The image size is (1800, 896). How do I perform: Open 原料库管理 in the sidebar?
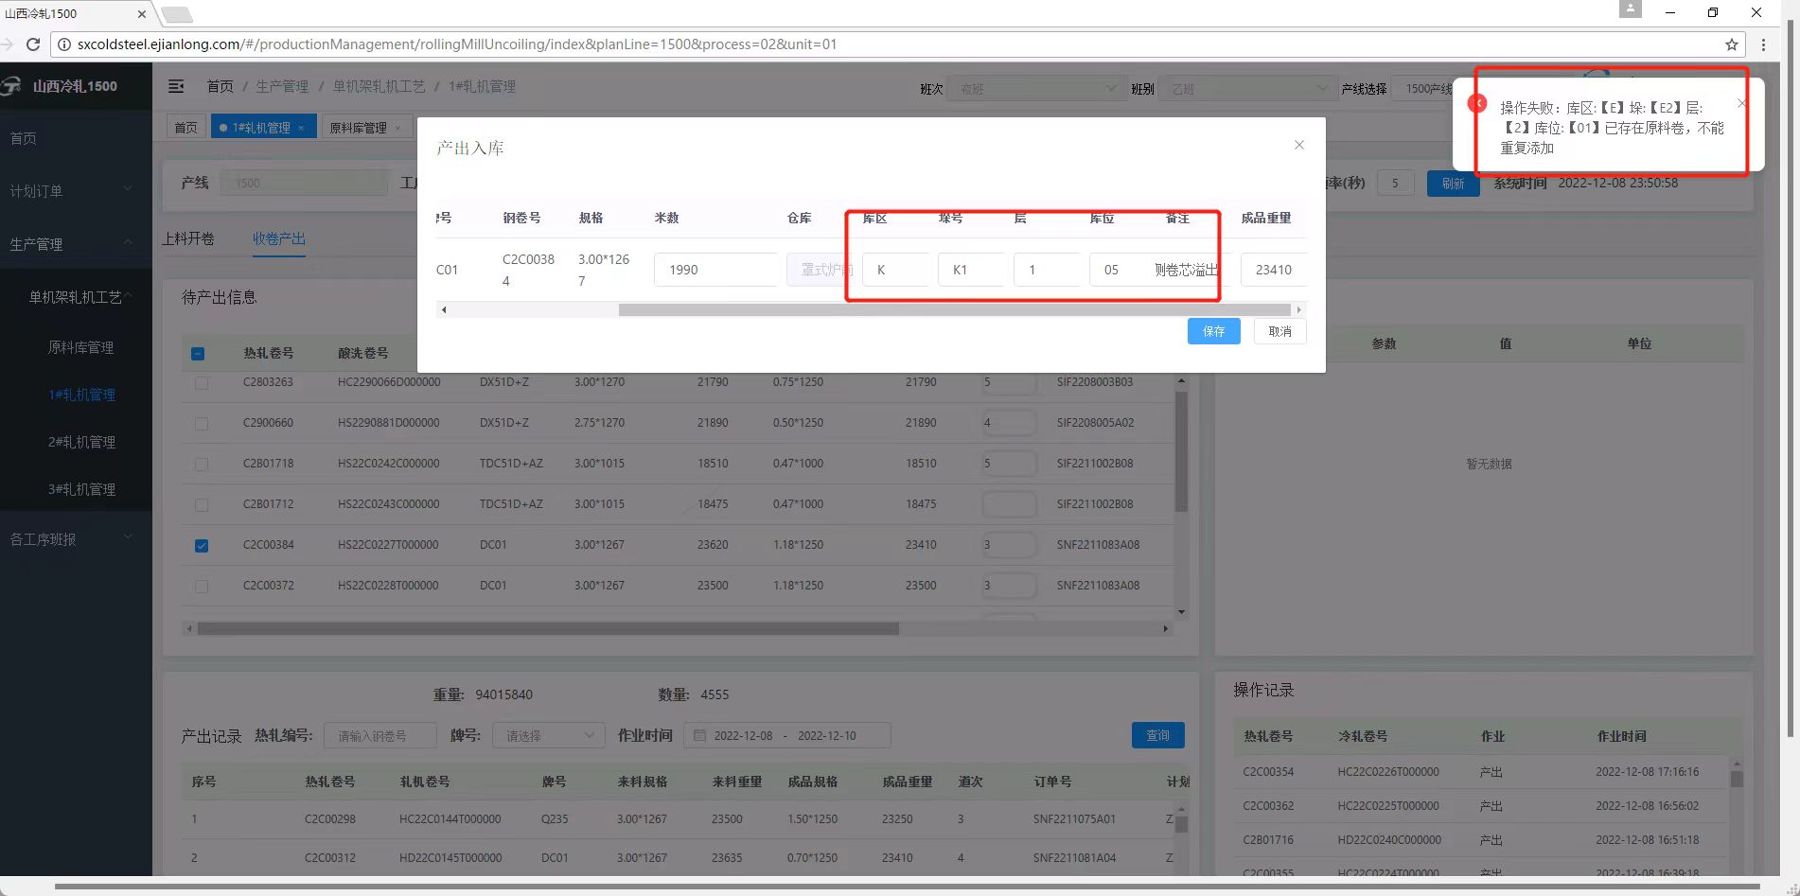80,347
